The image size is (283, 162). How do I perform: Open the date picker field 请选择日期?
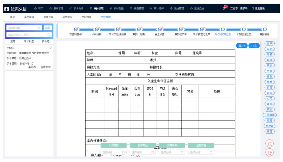24,28
